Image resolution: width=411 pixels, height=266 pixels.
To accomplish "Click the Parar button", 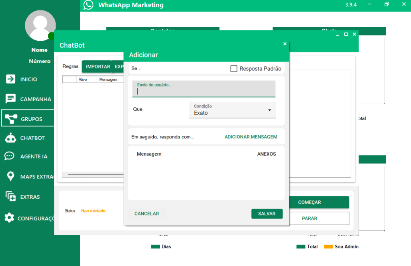I will click(x=309, y=218).
